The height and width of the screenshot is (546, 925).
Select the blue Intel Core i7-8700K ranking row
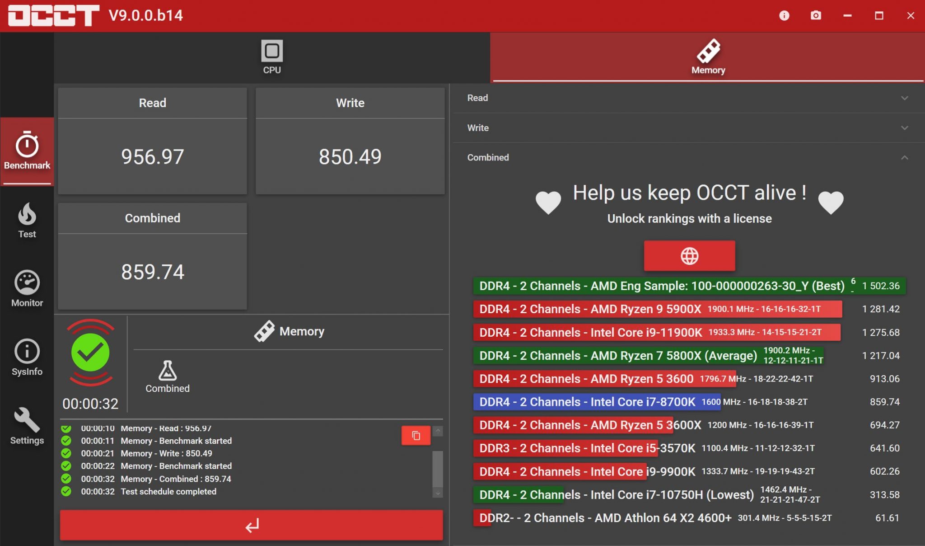click(596, 402)
